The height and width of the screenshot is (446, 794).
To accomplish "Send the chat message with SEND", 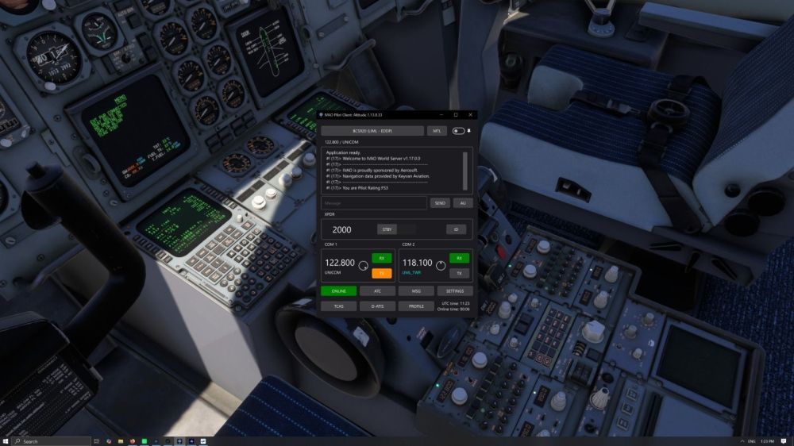I will pyautogui.click(x=440, y=203).
